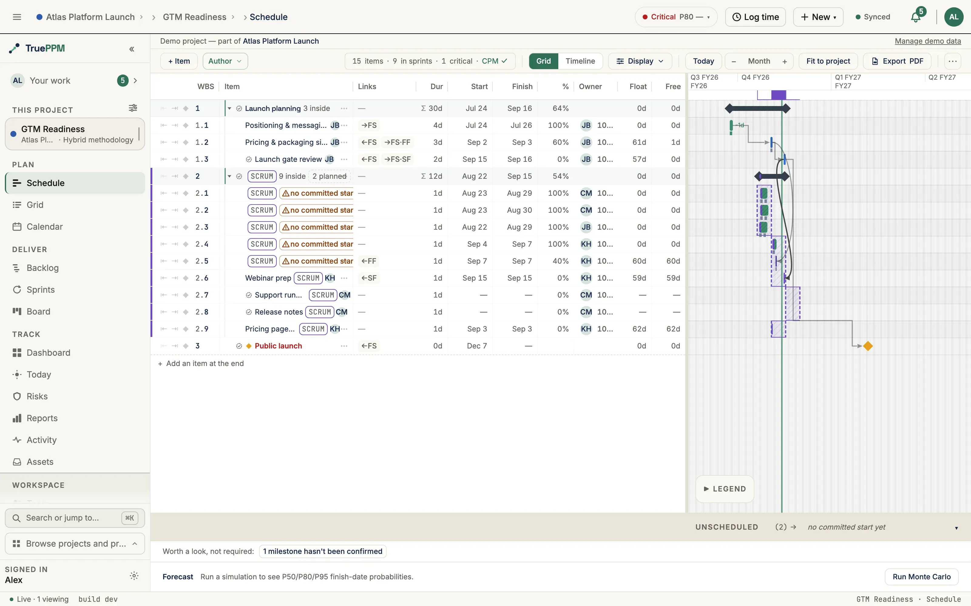Open Backlog from sidebar
This screenshot has height=606, width=971.
(75, 268)
